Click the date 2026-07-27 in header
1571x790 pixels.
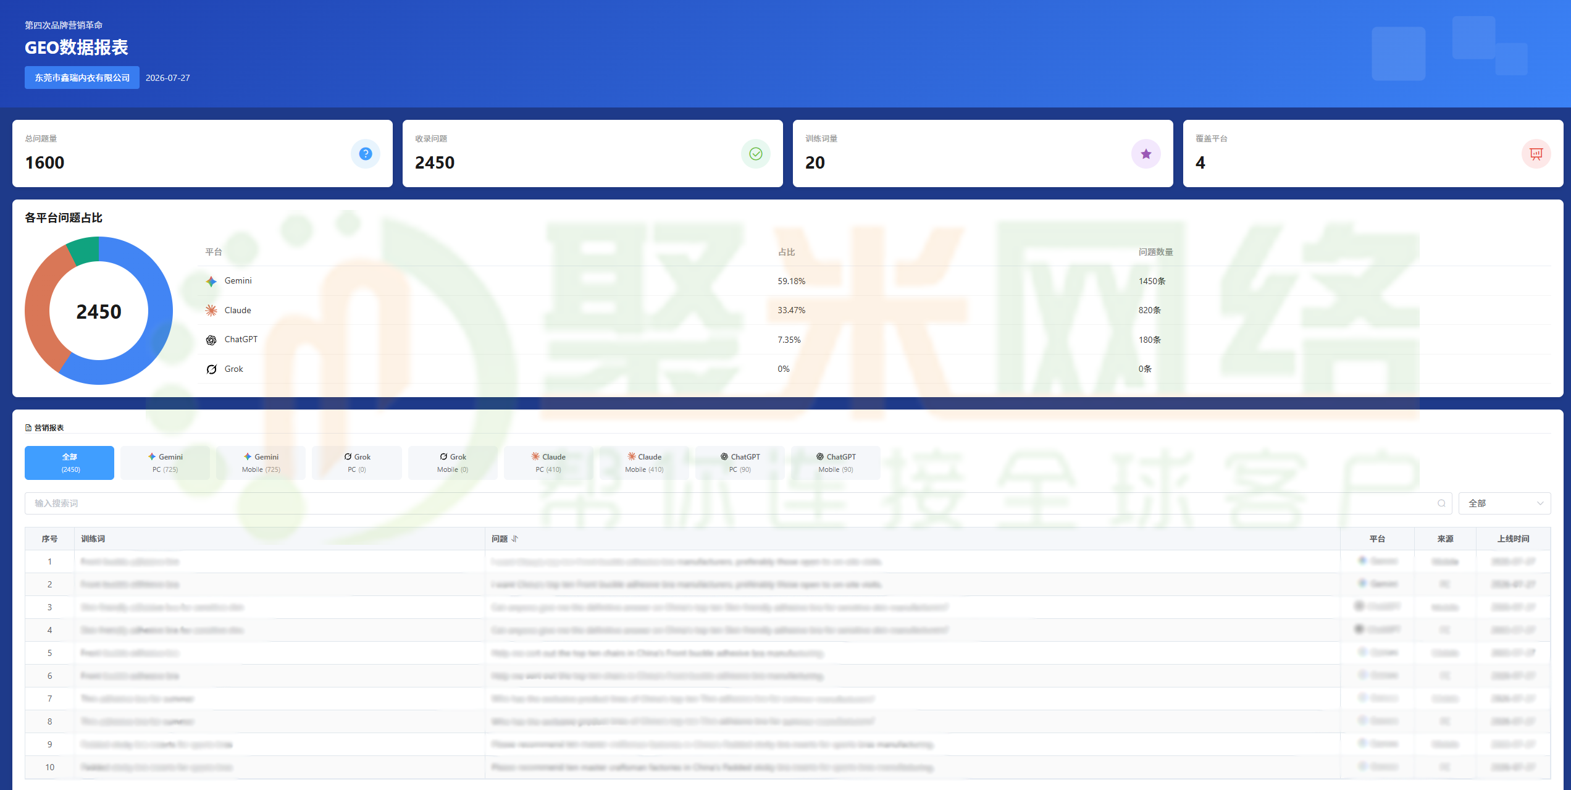coord(167,78)
